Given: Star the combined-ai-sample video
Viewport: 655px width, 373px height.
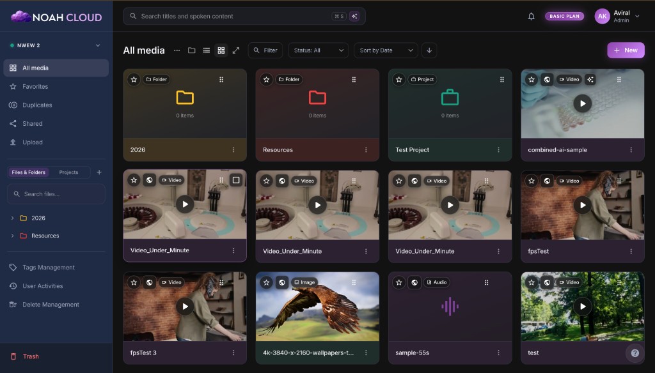Looking at the screenshot, I should tap(532, 79).
